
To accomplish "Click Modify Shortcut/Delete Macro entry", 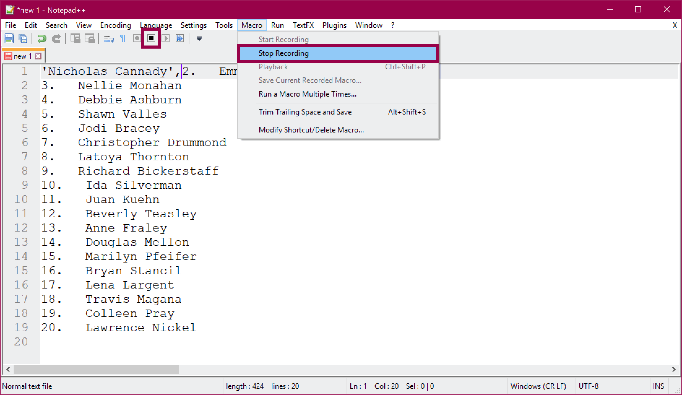I will click(x=311, y=130).
